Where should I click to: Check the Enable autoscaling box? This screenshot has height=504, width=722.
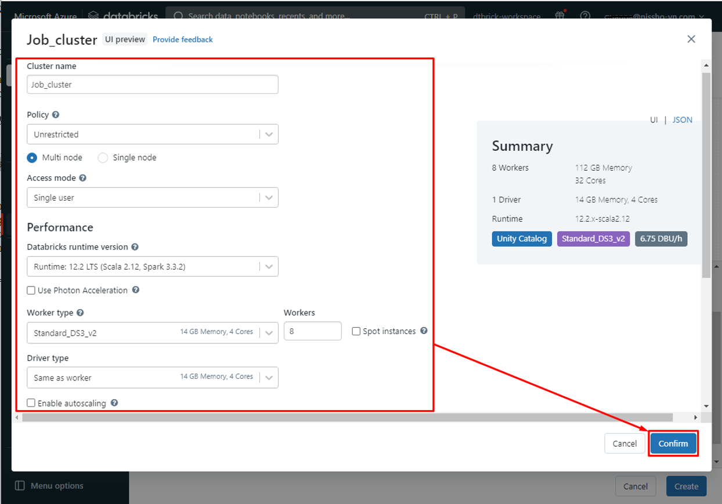point(31,403)
